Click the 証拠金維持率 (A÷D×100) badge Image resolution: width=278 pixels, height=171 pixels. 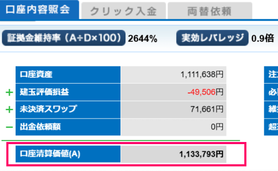click(64, 38)
